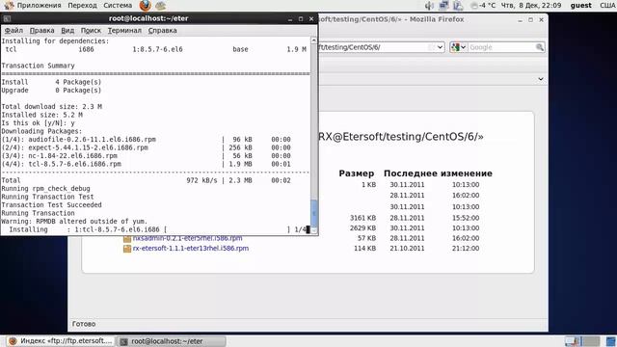
Task: Select the 114 KB size cell
Action: tap(364, 249)
